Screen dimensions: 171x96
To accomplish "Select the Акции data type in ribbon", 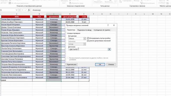I will [99, 2].
